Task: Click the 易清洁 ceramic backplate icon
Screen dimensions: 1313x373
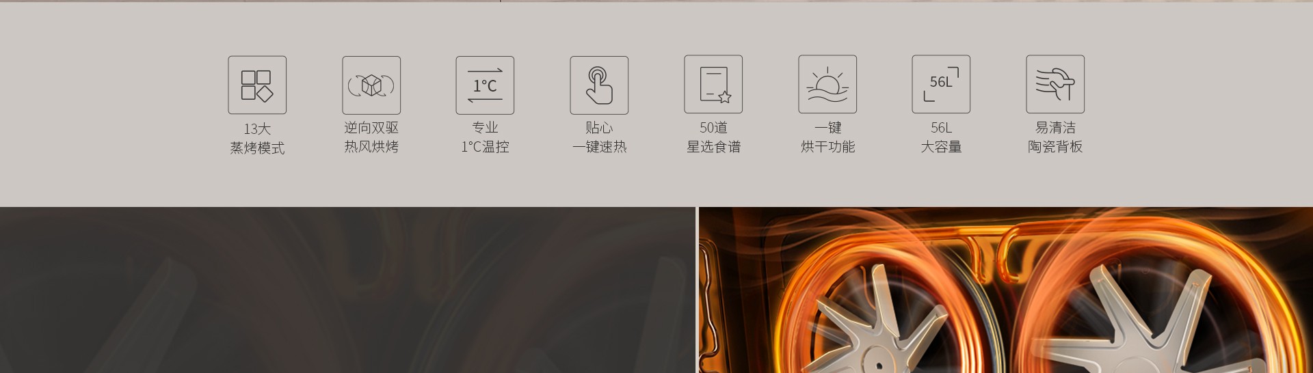Action: tap(1055, 84)
